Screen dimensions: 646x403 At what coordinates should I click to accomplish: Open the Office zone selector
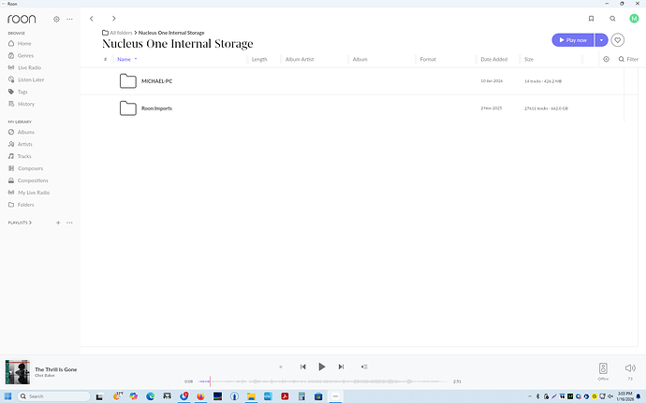603,371
